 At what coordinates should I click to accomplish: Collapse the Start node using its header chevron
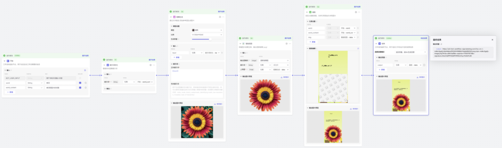pyautogui.click(x=5, y=61)
